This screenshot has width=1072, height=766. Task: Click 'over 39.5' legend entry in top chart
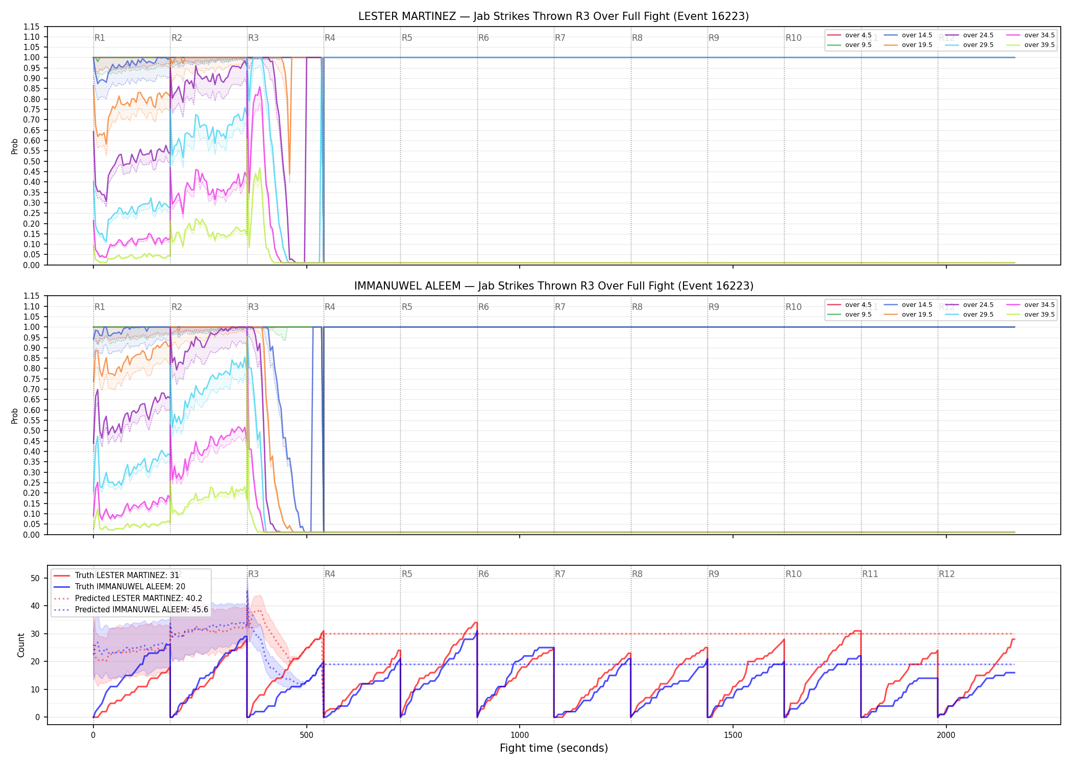[x=1030, y=45]
